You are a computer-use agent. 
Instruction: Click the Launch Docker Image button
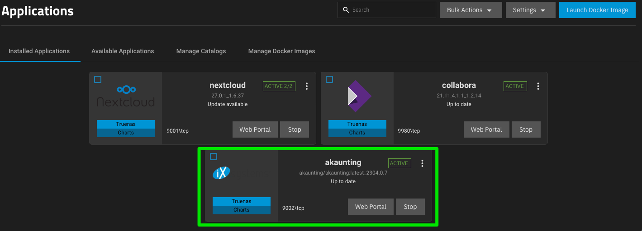pyautogui.click(x=597, y=10)
